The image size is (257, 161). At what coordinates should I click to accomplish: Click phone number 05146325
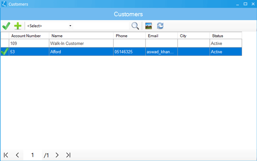129,52
